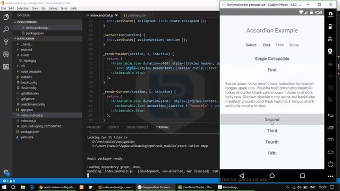Open the Explorer view in activity bar
340x191 pixels.
pyautogui.click(x=6, y=17)
